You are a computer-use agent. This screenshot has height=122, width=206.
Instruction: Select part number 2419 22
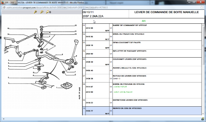click(89, 103)
